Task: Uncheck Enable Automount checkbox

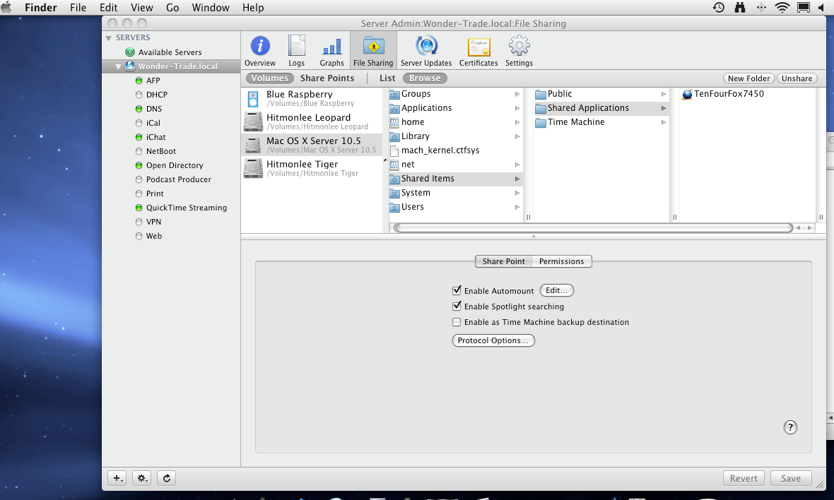Action: tap(457, 291)
